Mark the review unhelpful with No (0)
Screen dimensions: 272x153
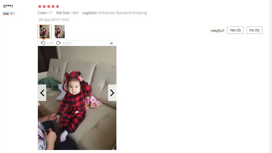pyautogui.click(x=254, y=30)
